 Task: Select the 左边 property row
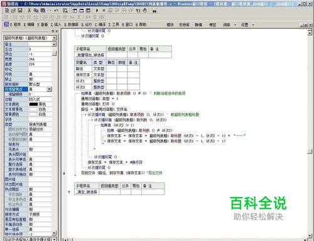point(28,49)
